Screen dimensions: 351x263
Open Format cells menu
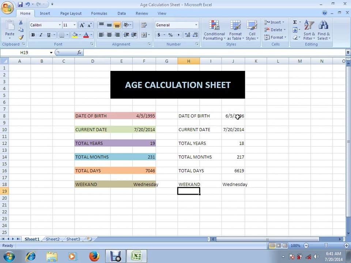point(275,37)
